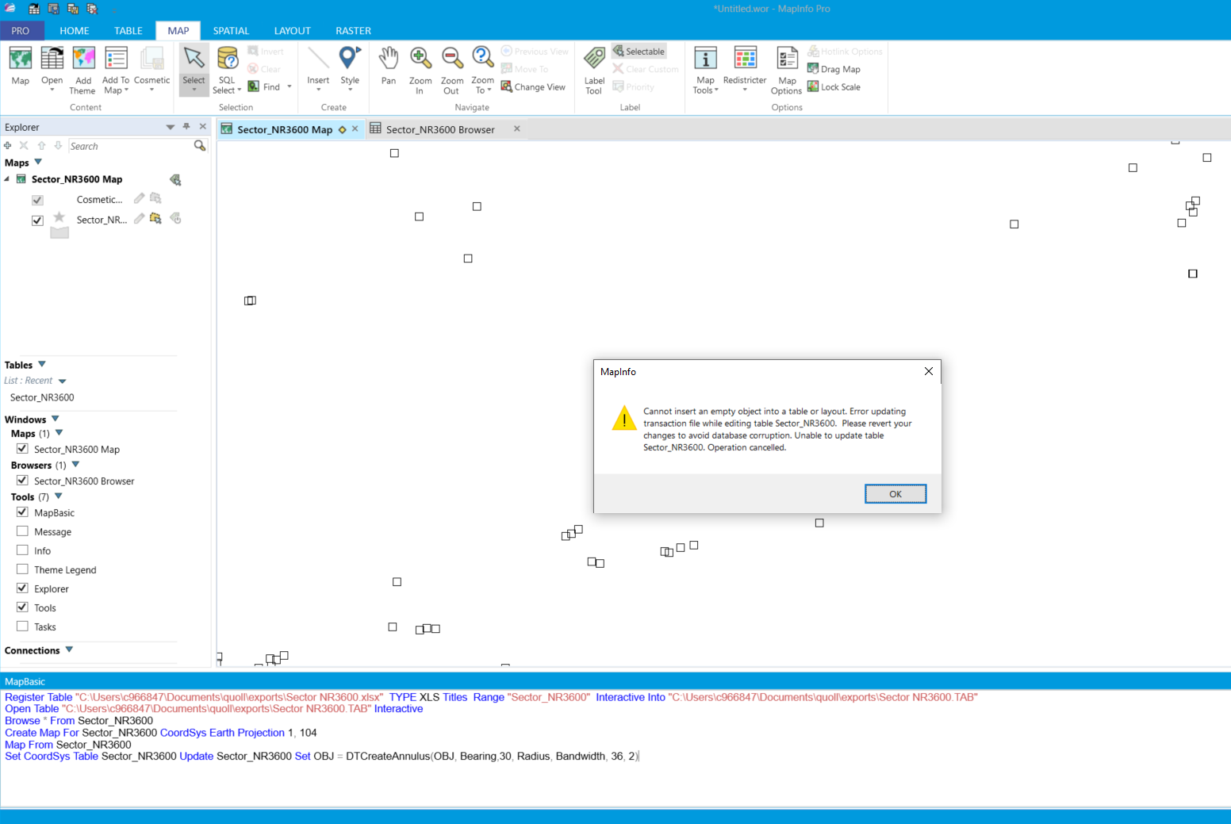Enable the Theme Legend checkbox
The height and width of the screenshot is (824, 1231).
(x=22, y=569)
